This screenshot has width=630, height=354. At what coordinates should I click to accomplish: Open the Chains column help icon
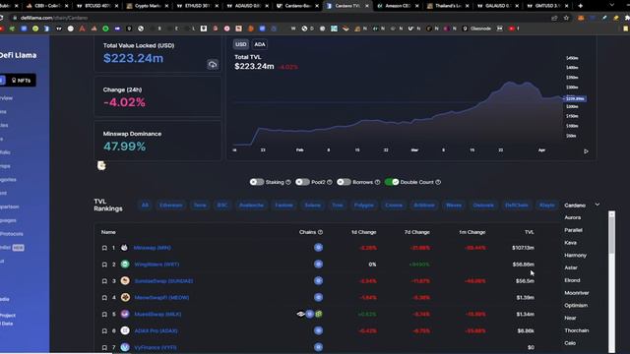click(320, 232)
